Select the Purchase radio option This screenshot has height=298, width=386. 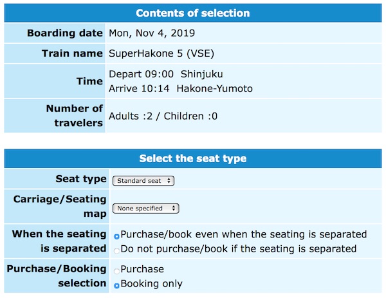click(x=116, y=270)
